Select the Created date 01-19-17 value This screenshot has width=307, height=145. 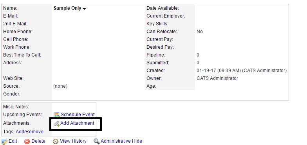242,71
